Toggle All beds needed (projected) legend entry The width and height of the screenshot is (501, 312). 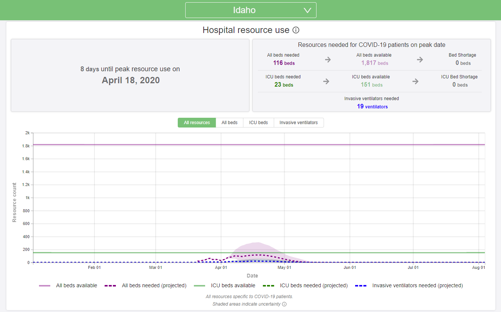[x=145, y=285]
